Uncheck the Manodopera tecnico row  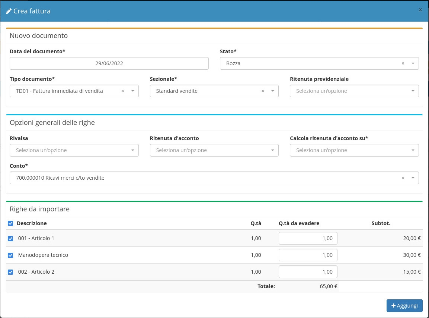(10, 255)
